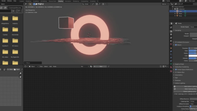Expand the Subsurface Scattering panel

[181, 67]
